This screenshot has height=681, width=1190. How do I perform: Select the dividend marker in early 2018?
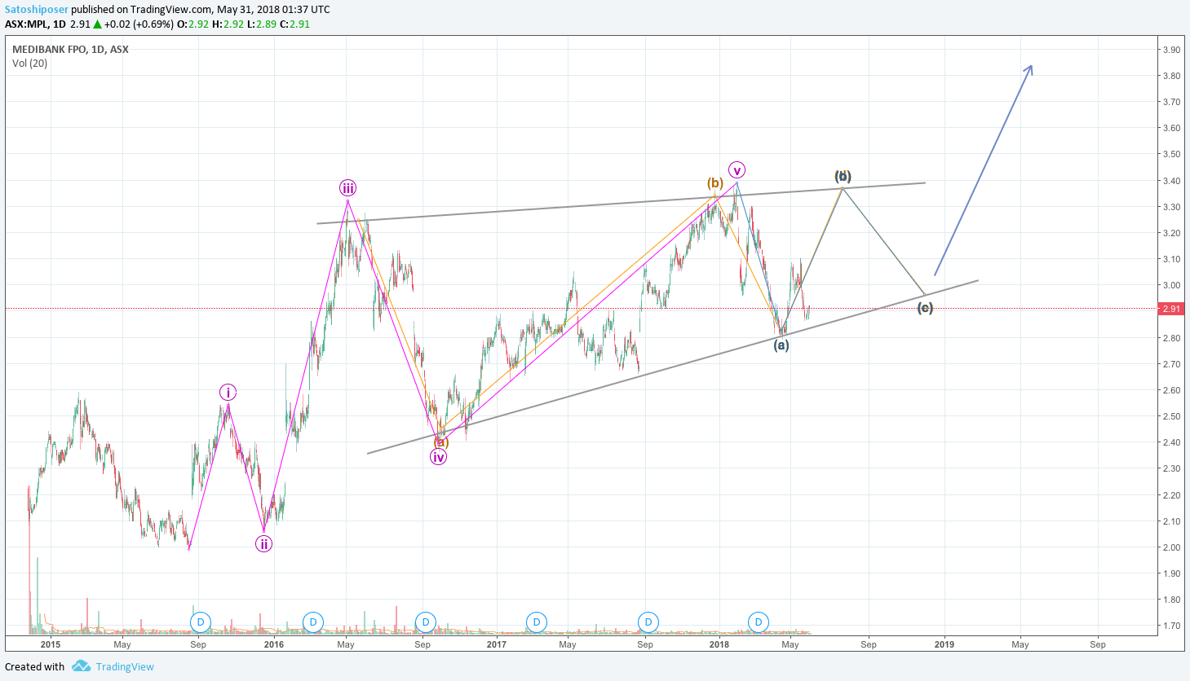(759, 622)
